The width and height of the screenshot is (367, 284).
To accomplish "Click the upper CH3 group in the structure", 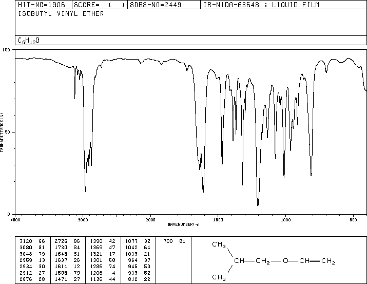I will pos(219,244).
